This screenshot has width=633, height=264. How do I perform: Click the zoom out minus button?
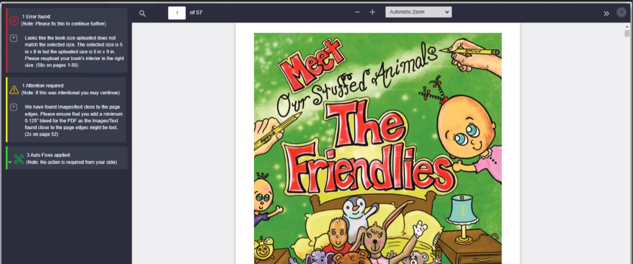357,12
